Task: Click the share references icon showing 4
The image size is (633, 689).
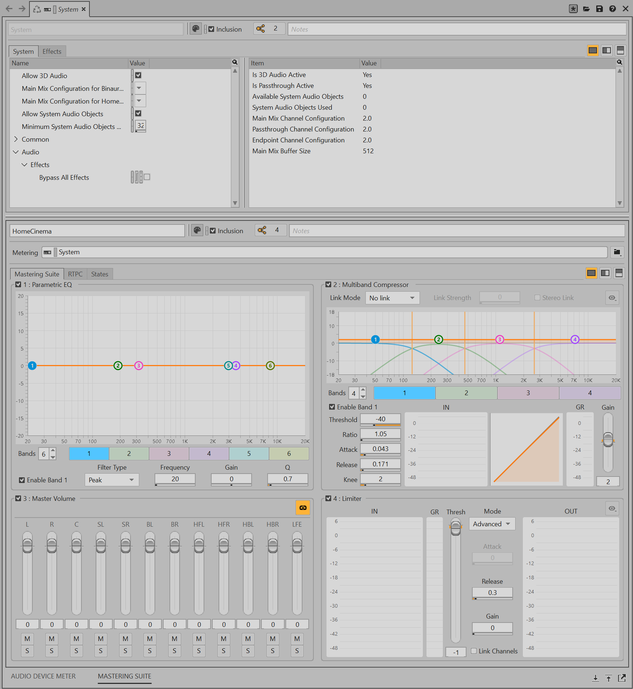Action: click(x=262, y=230)
